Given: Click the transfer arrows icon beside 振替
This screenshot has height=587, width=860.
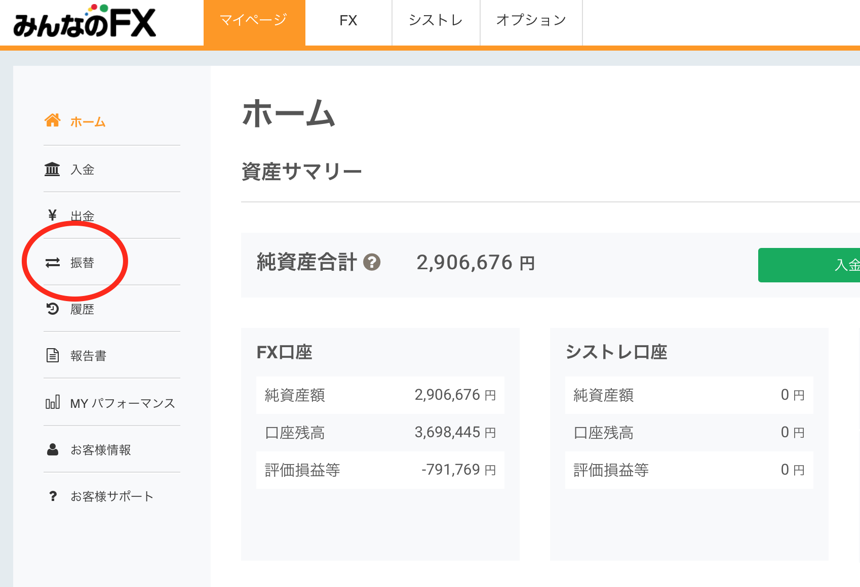Looking at the screenshot, I should point(53,263).
